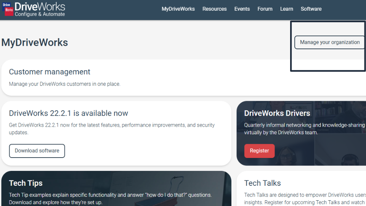Open the Resources menu in the header
Image resolution: width=366 pixels, height=206 pixels.
point(214,9)
